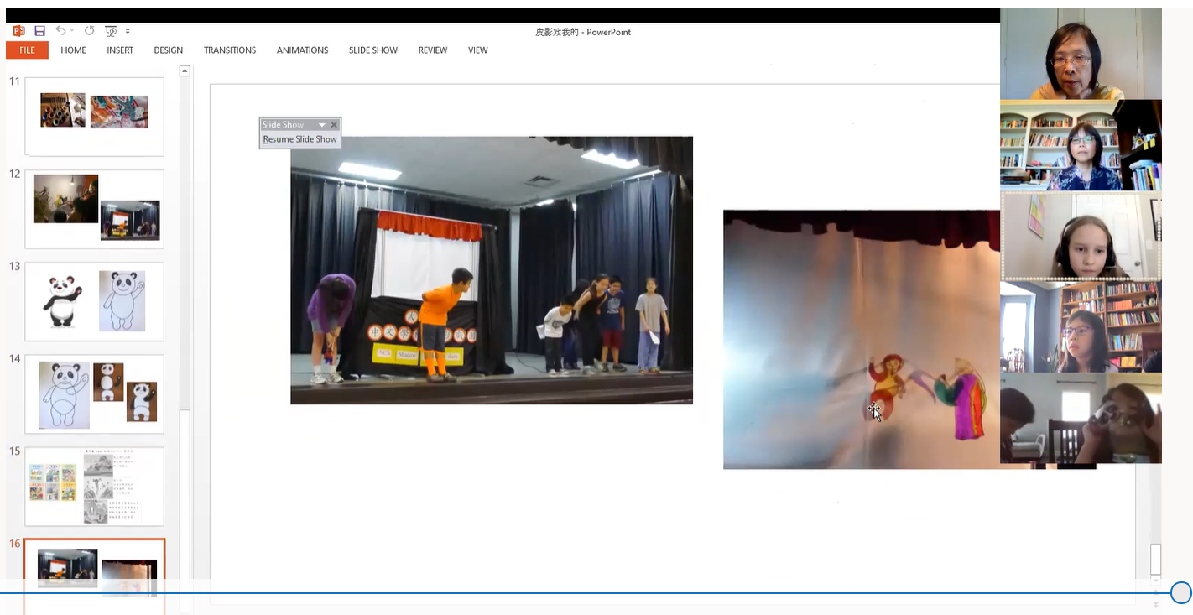Click the PowerPoint logo icon

click(x=18, y=31)
